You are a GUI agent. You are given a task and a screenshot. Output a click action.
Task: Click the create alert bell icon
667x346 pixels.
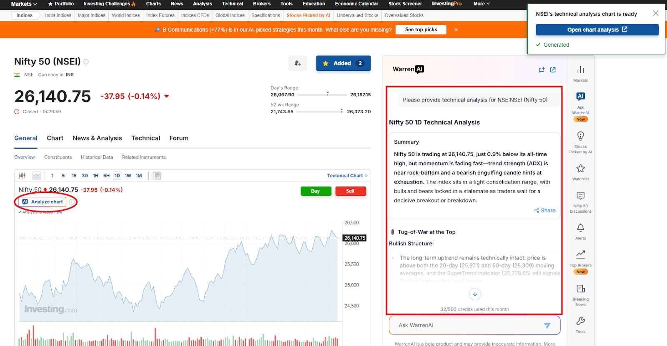pyautogui.click(x=297, y=63)
